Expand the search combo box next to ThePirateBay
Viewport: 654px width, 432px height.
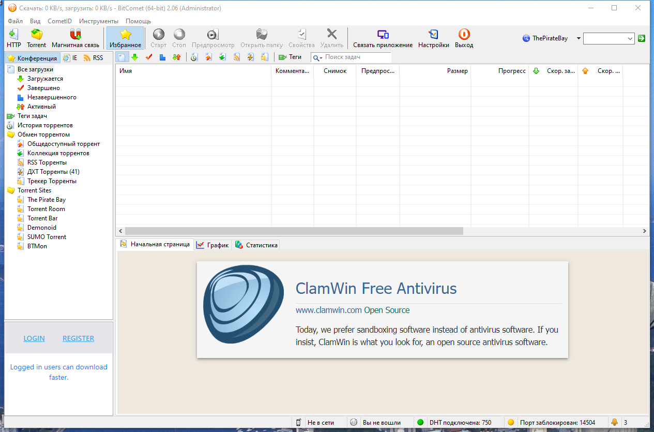pos(630,38)
